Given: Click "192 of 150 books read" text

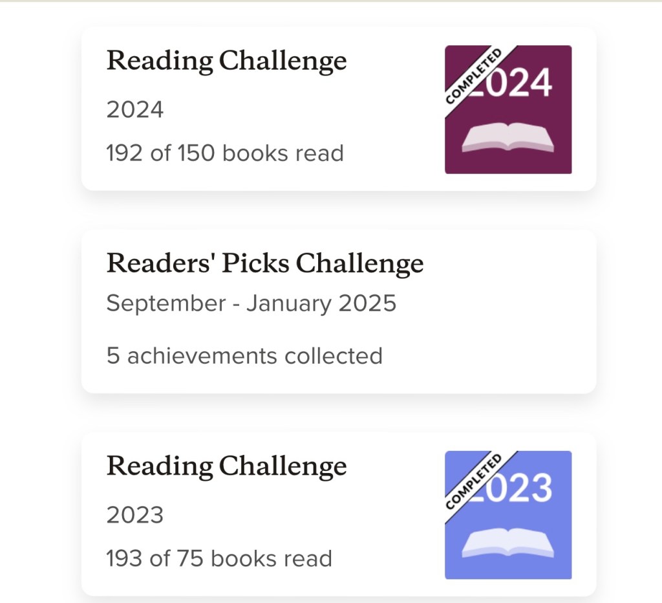Looking at the screenshot, I should coord(225,153).
